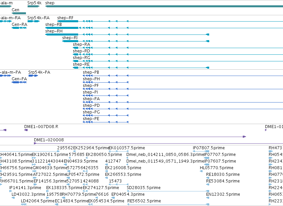Click the AT27022.5prime EST label
Screen dimensions: 283x206
point(50,174)
